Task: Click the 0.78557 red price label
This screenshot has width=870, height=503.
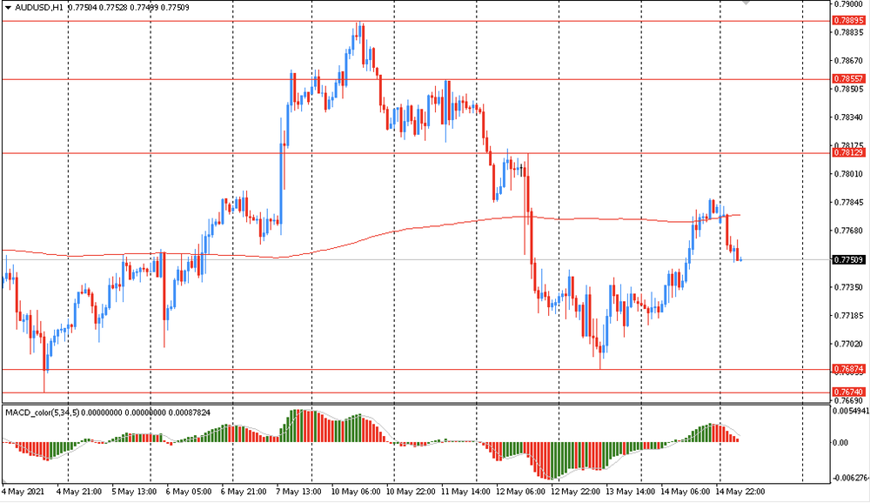Action: 847,78
